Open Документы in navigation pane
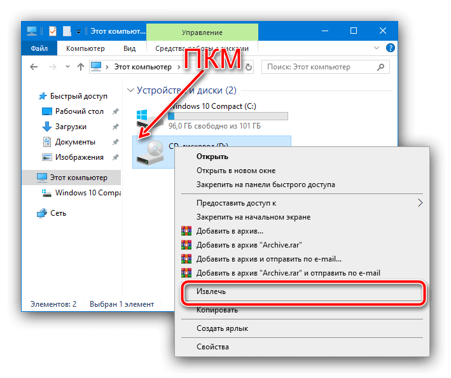The image size is (451, 378). pos(75,142)
